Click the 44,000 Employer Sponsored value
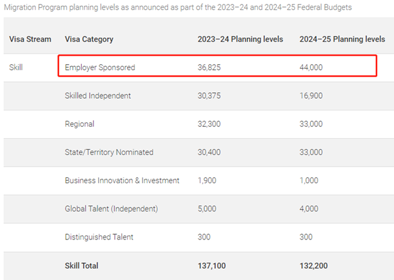 click(x=311, y=67)
